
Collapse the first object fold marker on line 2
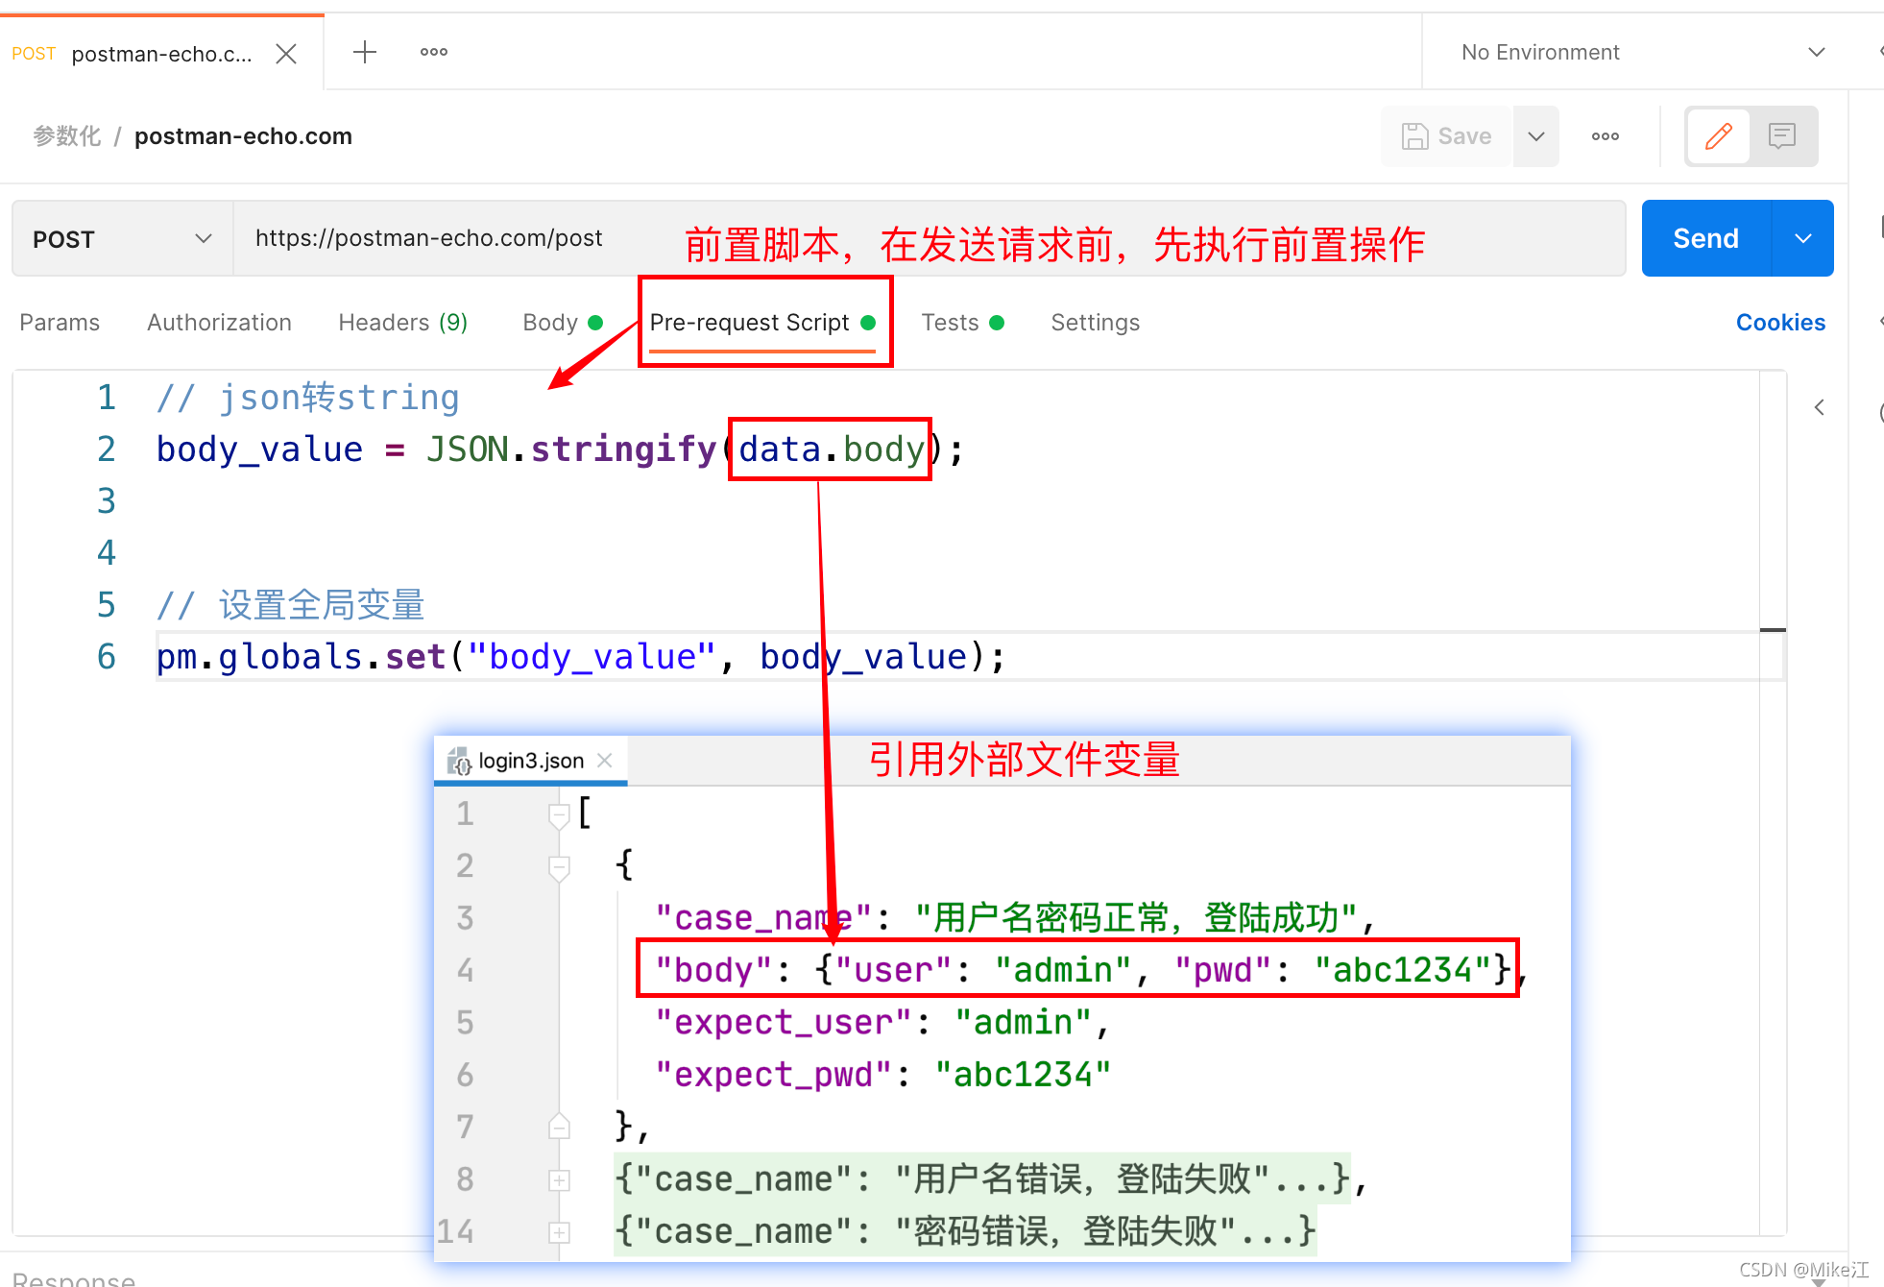pos(559,867)
